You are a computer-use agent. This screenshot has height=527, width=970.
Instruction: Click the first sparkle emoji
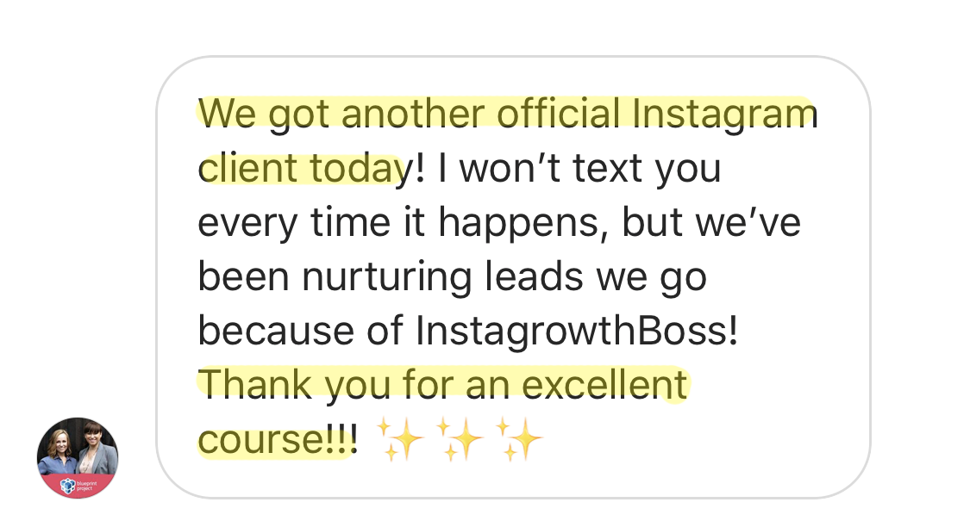click(x=403, y=440)
